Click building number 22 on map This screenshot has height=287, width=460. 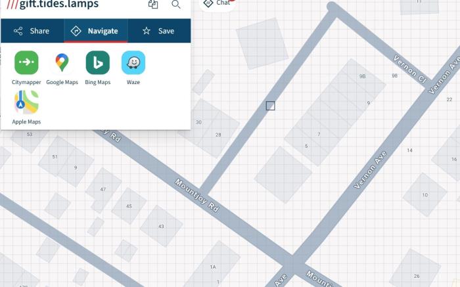pos(449,100)
